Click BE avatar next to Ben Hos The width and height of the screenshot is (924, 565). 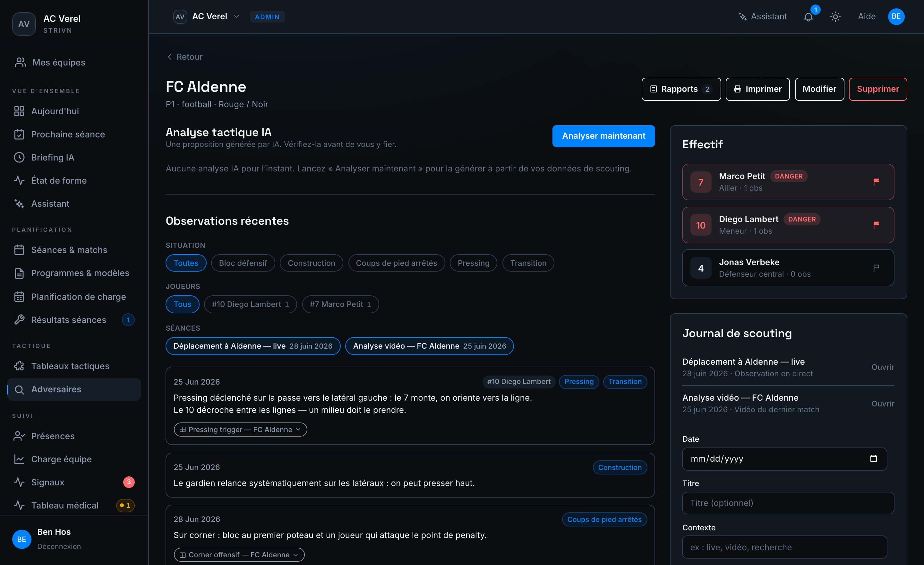point(22,539)
